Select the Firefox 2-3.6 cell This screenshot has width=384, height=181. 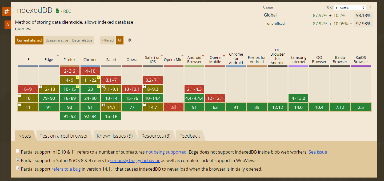pyautogui.click(x=70, y=71)
